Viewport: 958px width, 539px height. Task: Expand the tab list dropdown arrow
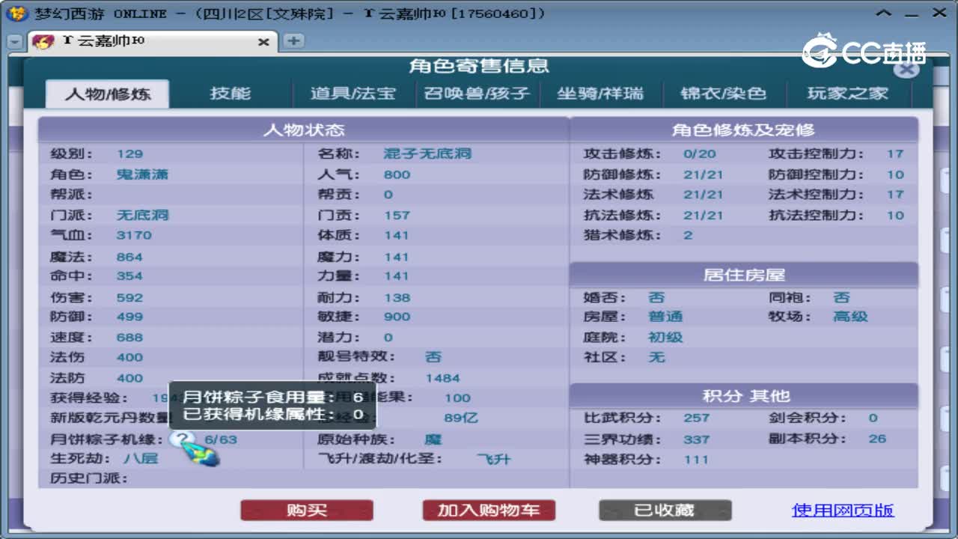click(x=14, y=42)
